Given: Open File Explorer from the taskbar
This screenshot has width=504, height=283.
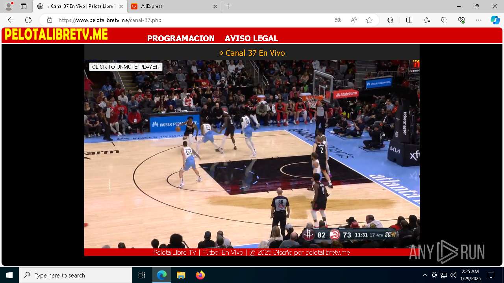Looking at the screenshot, I should (x=181, y=275).
